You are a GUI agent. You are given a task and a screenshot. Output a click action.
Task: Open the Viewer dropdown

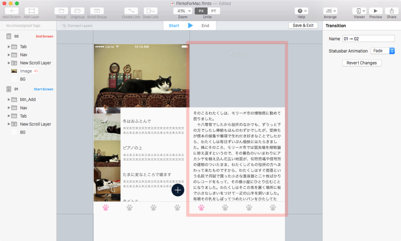359,11
